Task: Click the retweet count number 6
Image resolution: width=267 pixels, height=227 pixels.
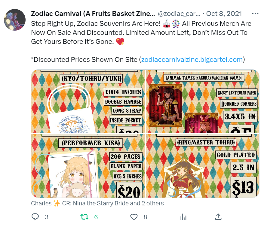Action: (96, 217)
